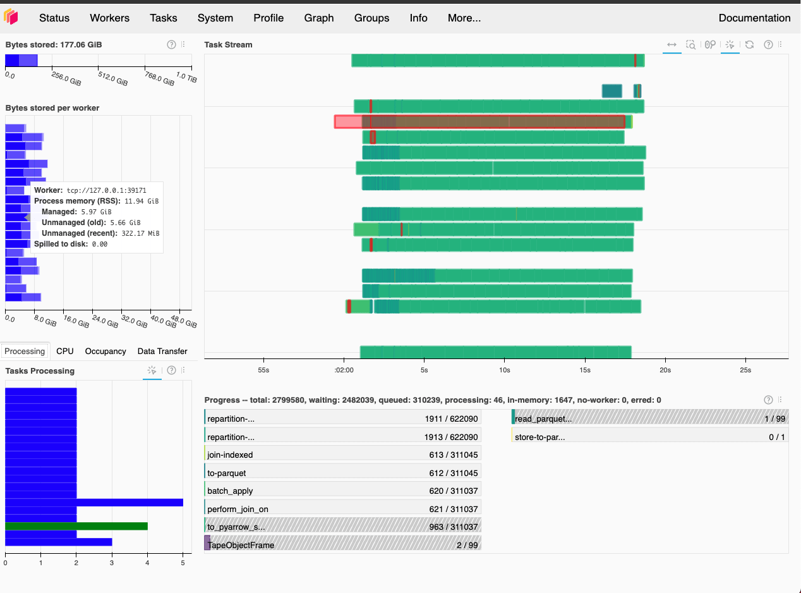
Task: Select the Processing tab
Action: pyautogui.click(x=25, y=351)
